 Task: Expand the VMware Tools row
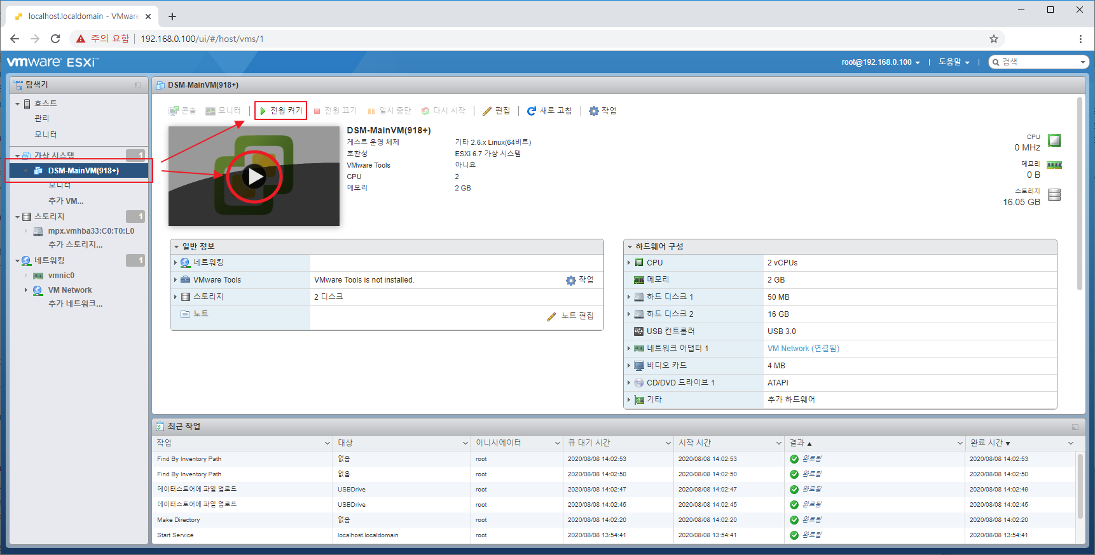pyautogui.click(x=176, y=279)
